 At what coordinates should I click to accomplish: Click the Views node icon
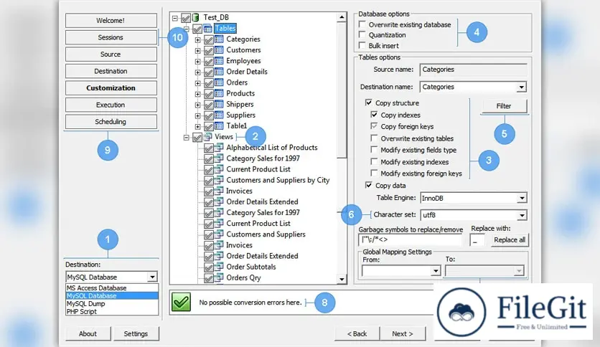tap(208, 137)
